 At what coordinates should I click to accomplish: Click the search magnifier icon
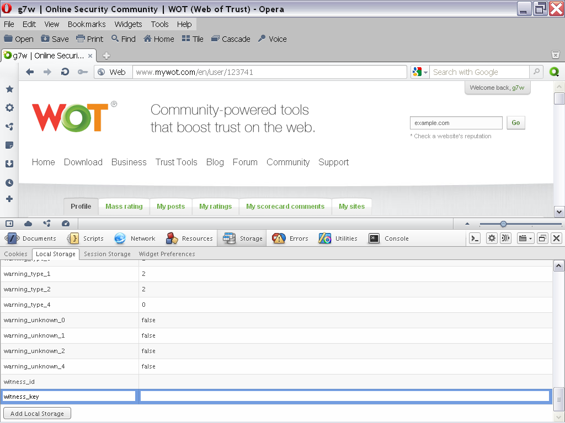pos(536,72)
